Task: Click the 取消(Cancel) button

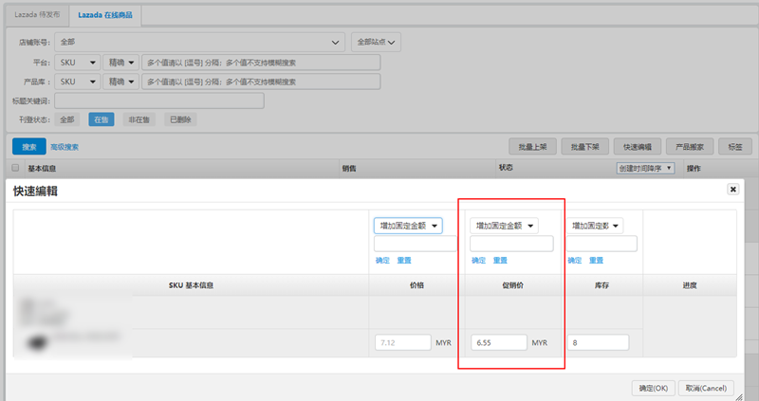Action: (707, 388)
